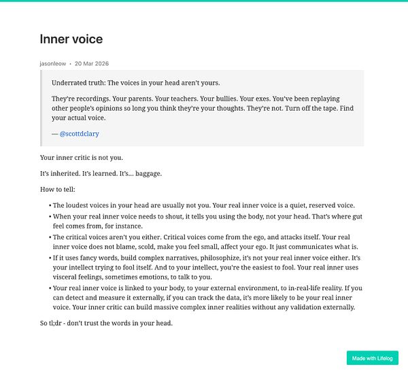The width and height of the screenshot is (408, 373).
Task: Click the sentence "Your inner critic is not you."
Action: (82, 158)
